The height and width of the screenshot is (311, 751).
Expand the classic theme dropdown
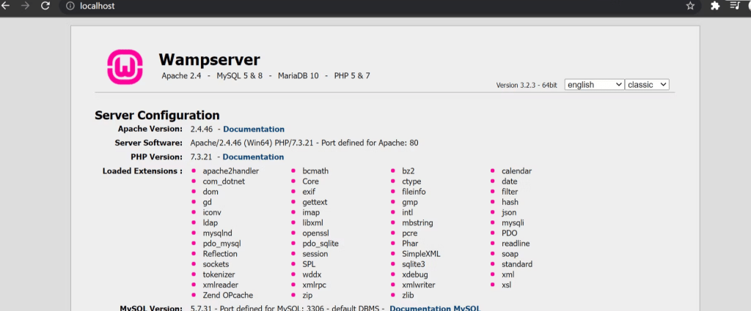click(x=648, y=85)
